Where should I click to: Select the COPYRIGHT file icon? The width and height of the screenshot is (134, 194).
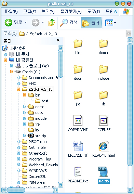point(78,120)
